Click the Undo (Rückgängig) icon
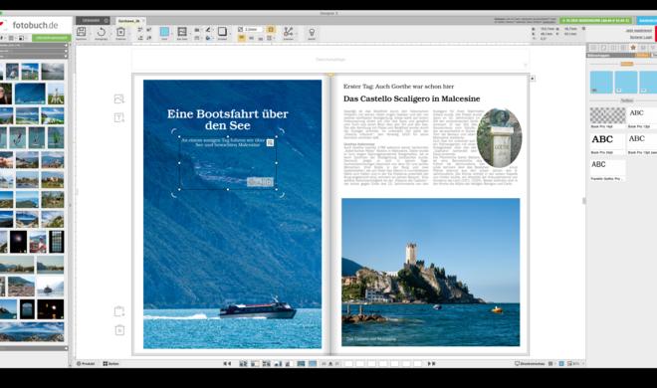The width and height of the screenshot is (657, 388). pos(101,32)
